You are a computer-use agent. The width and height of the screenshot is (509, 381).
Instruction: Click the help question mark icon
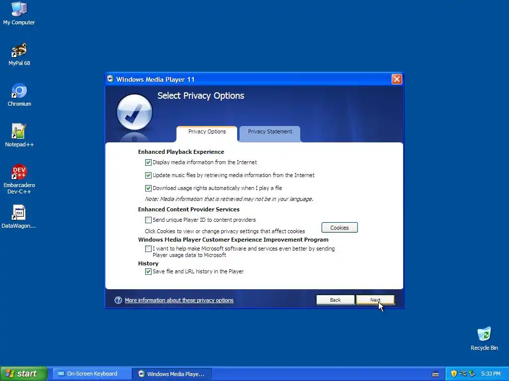[118, 300]
